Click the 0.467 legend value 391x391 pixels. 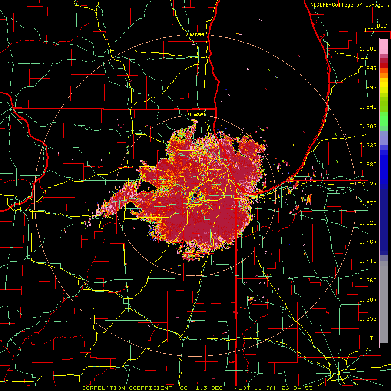point(368,242)
